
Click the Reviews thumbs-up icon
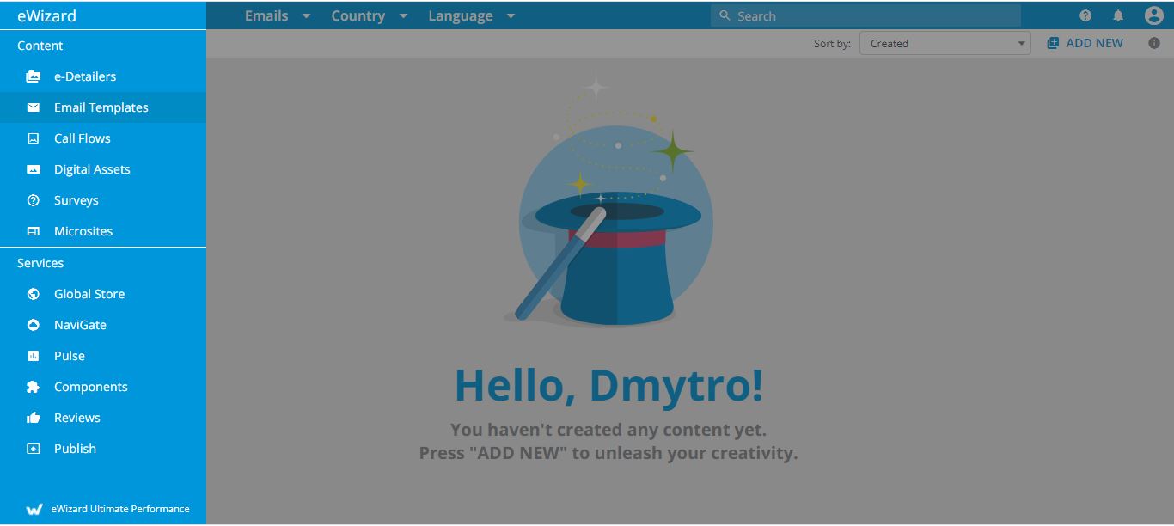(x=34, y=418)
